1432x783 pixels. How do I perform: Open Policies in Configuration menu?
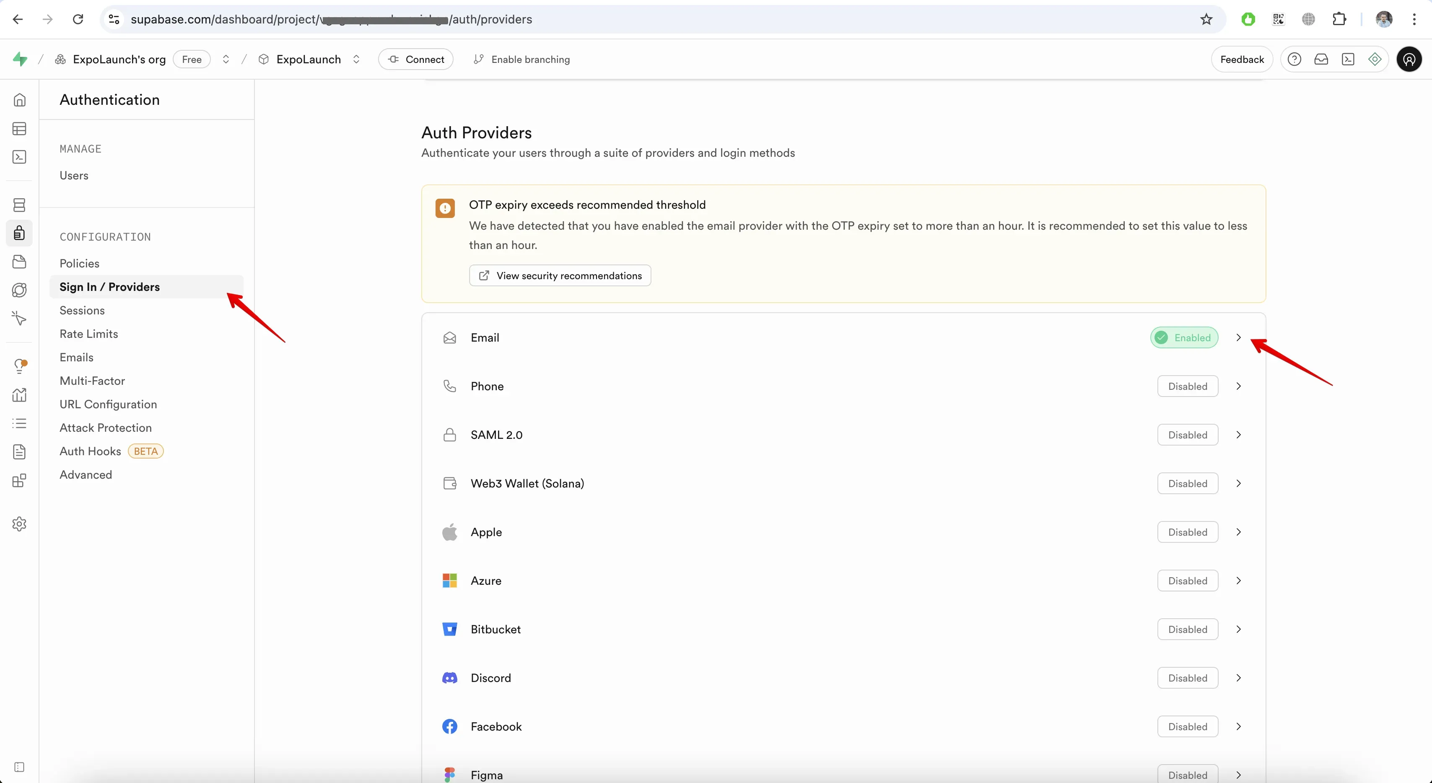click(x=80, y=263)
